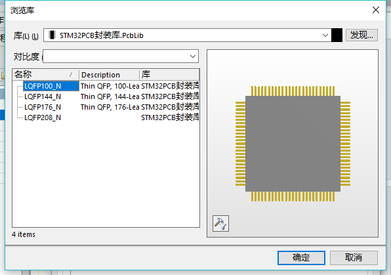Click the LQFP chip footprint preview

tap(293, 144)
